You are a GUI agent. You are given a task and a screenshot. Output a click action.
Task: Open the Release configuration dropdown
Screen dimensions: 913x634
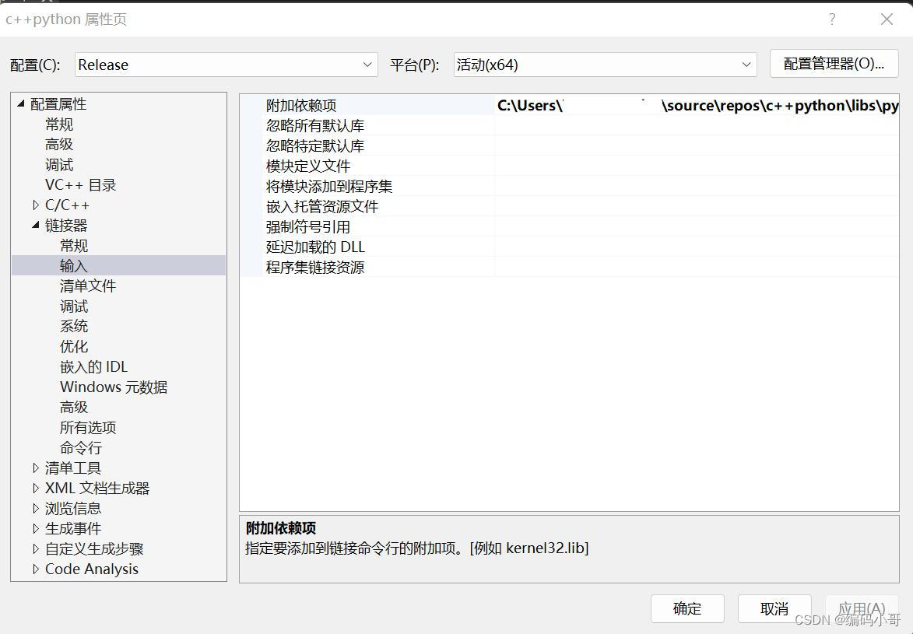(x=368, y=65)
